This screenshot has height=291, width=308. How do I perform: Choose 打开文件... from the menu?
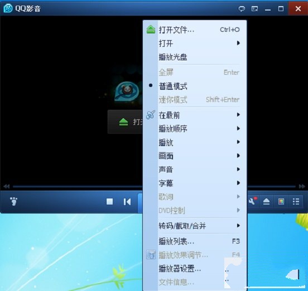pos(195,30)
